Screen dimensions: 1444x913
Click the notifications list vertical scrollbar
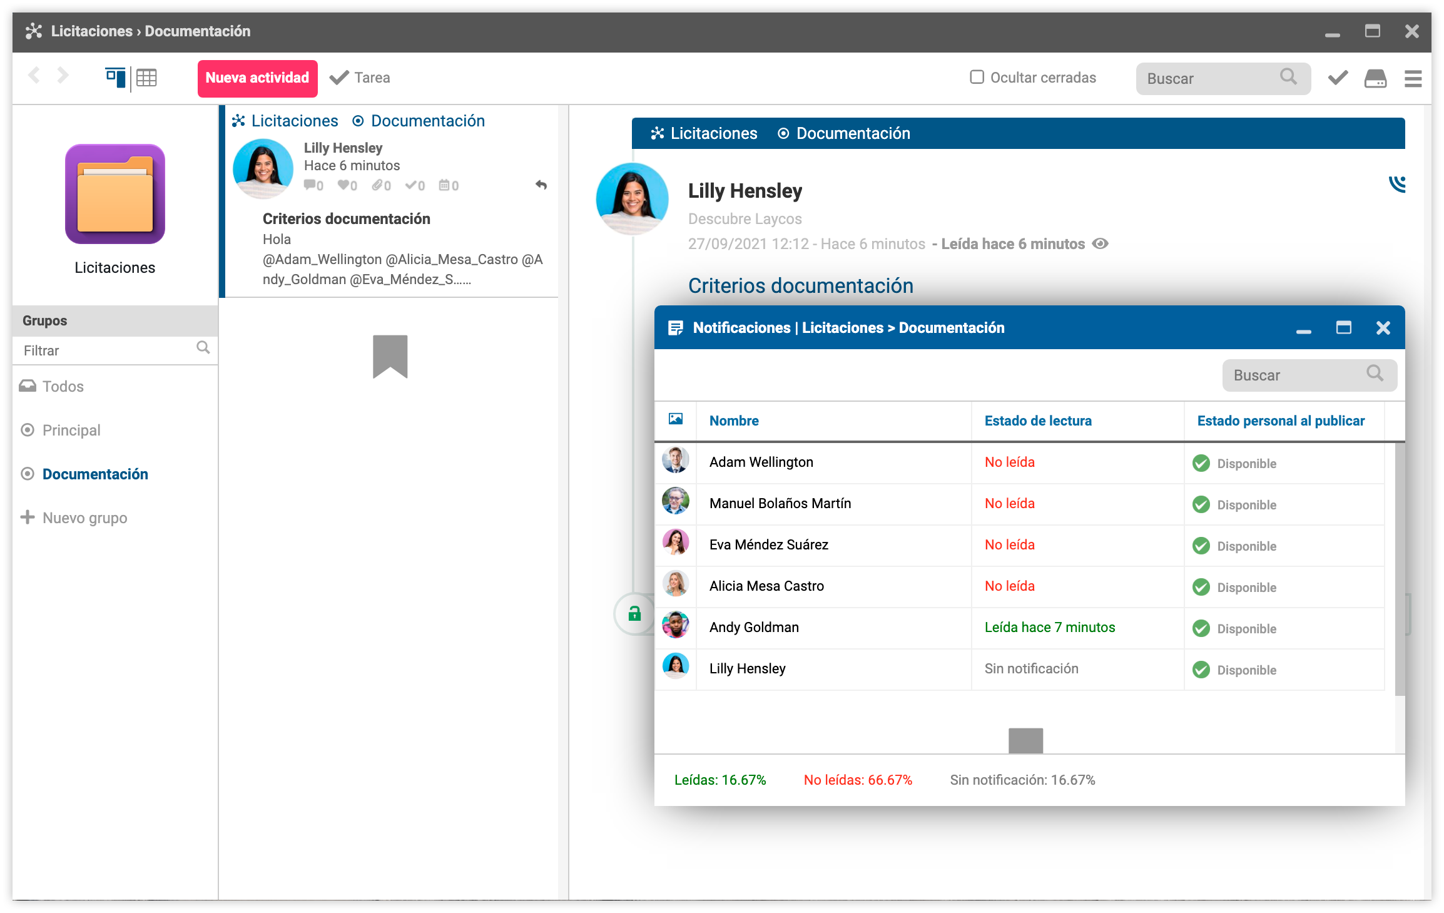[1400, 569]
